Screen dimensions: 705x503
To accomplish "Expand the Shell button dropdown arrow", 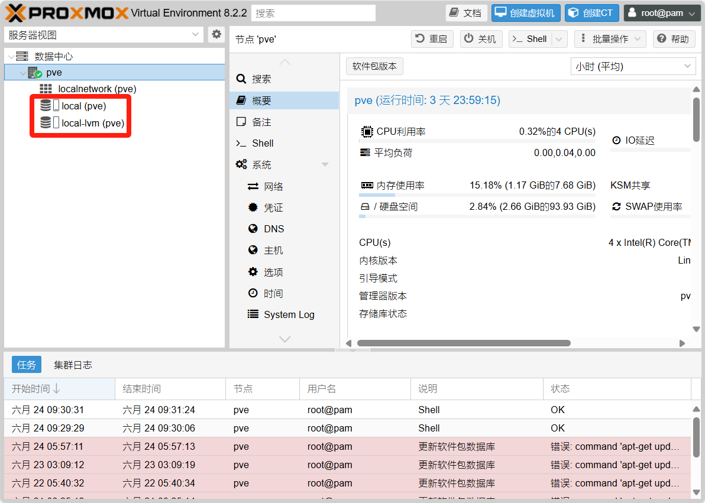I will pos(560,39).
